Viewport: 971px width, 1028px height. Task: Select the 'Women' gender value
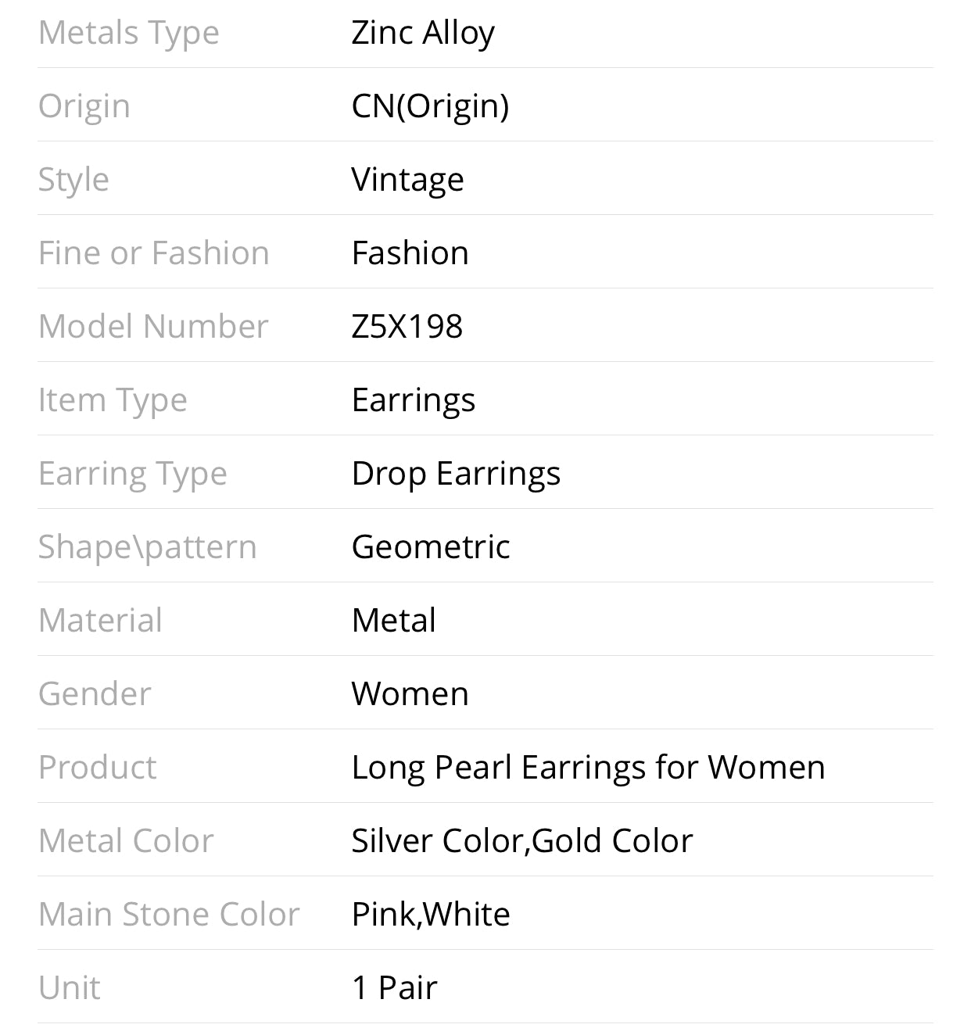(x=410, y=694)
